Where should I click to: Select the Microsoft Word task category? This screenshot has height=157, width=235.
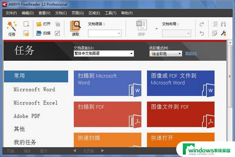[34, 90]
